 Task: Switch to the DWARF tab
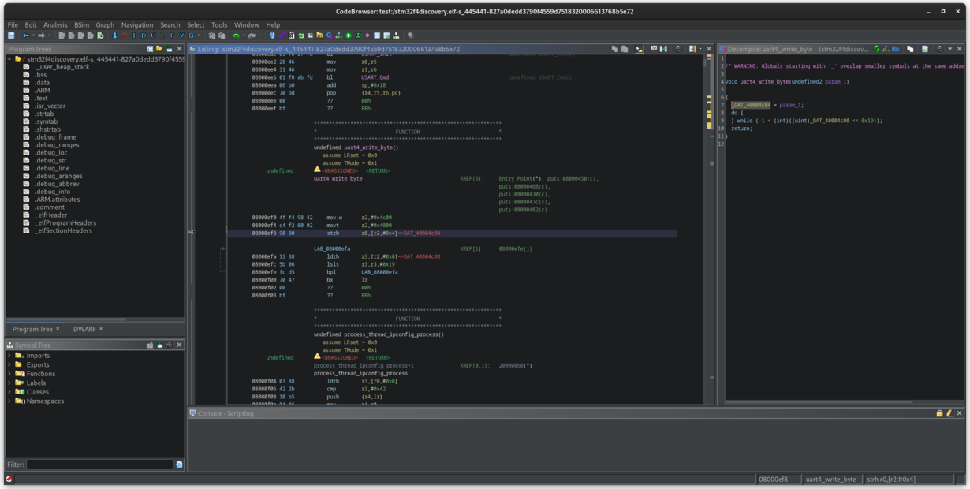click(85, 329)
